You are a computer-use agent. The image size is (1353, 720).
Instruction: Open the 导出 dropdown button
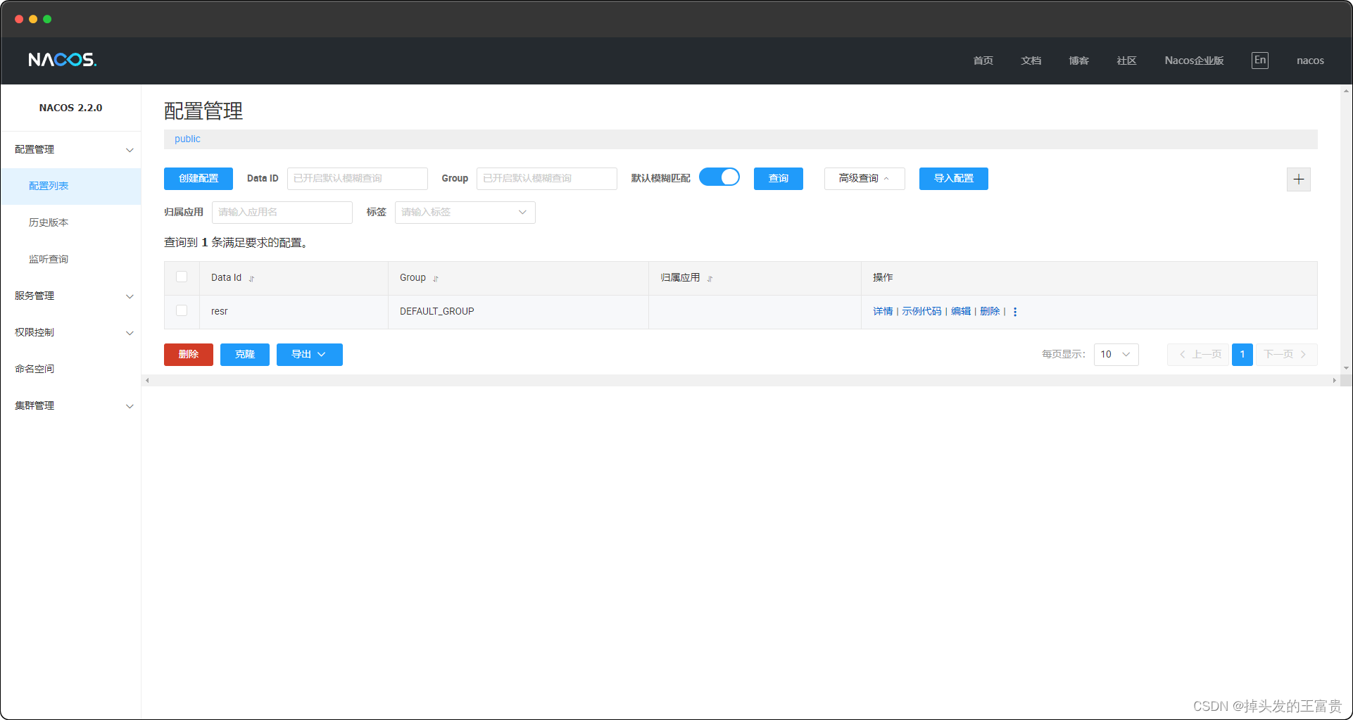[x=310, y=355]
